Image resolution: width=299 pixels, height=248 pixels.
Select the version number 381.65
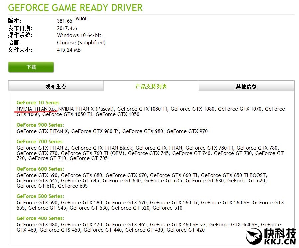pyautogui.click(x=65, y=21)
